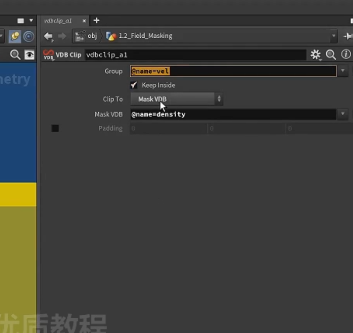Toggle the blue circular target icon
This screenshot has height=333, width=353.
(x=29, y=36)
